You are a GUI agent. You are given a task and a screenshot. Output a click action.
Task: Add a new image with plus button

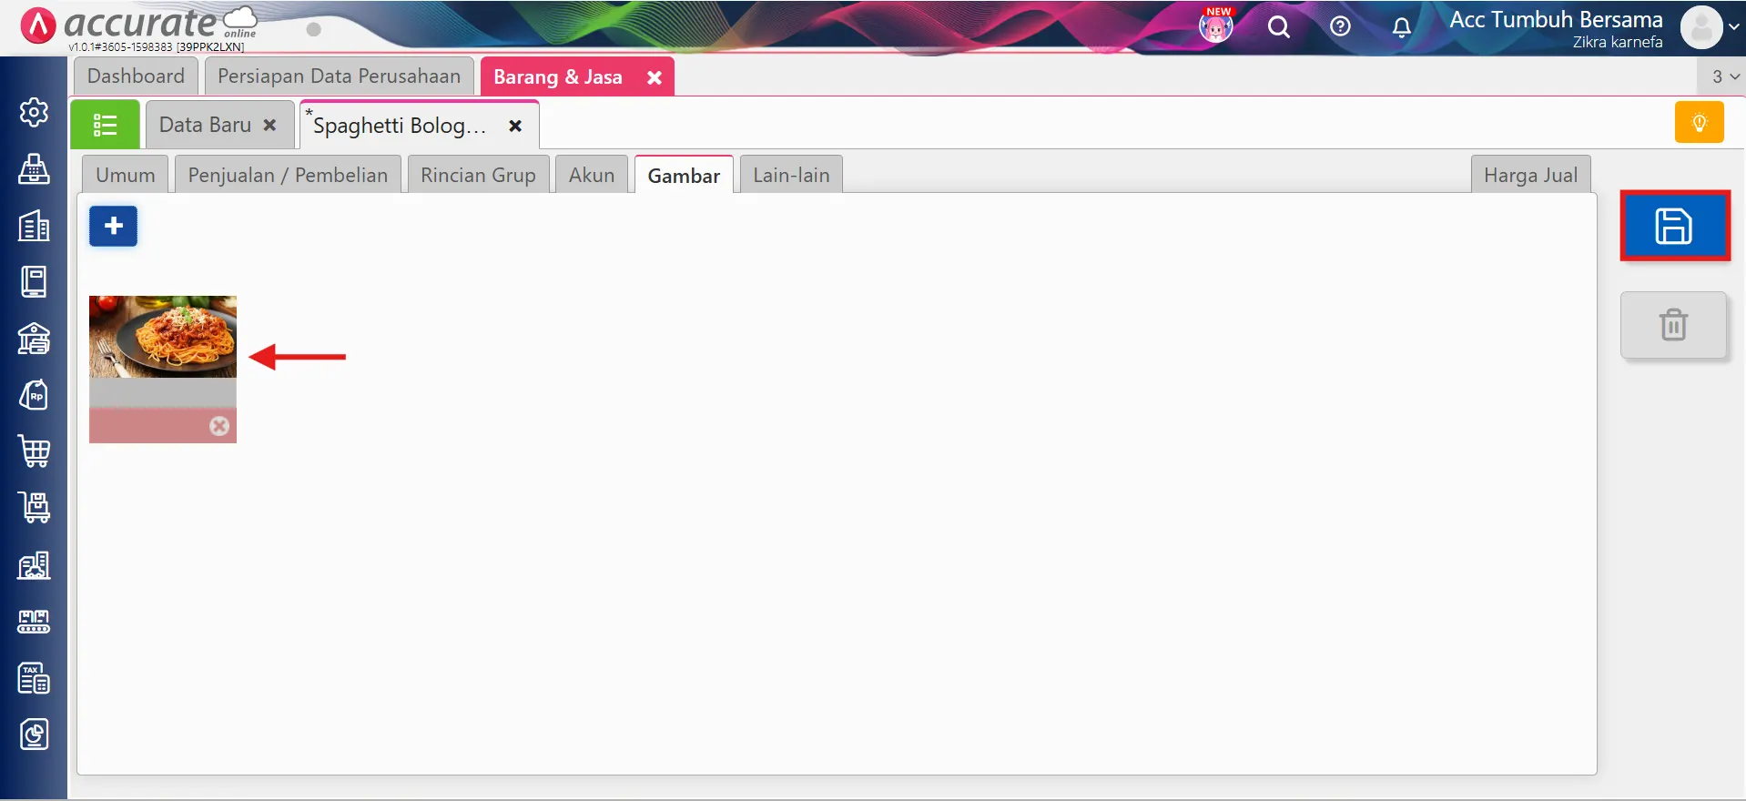(x=113, y=226)
